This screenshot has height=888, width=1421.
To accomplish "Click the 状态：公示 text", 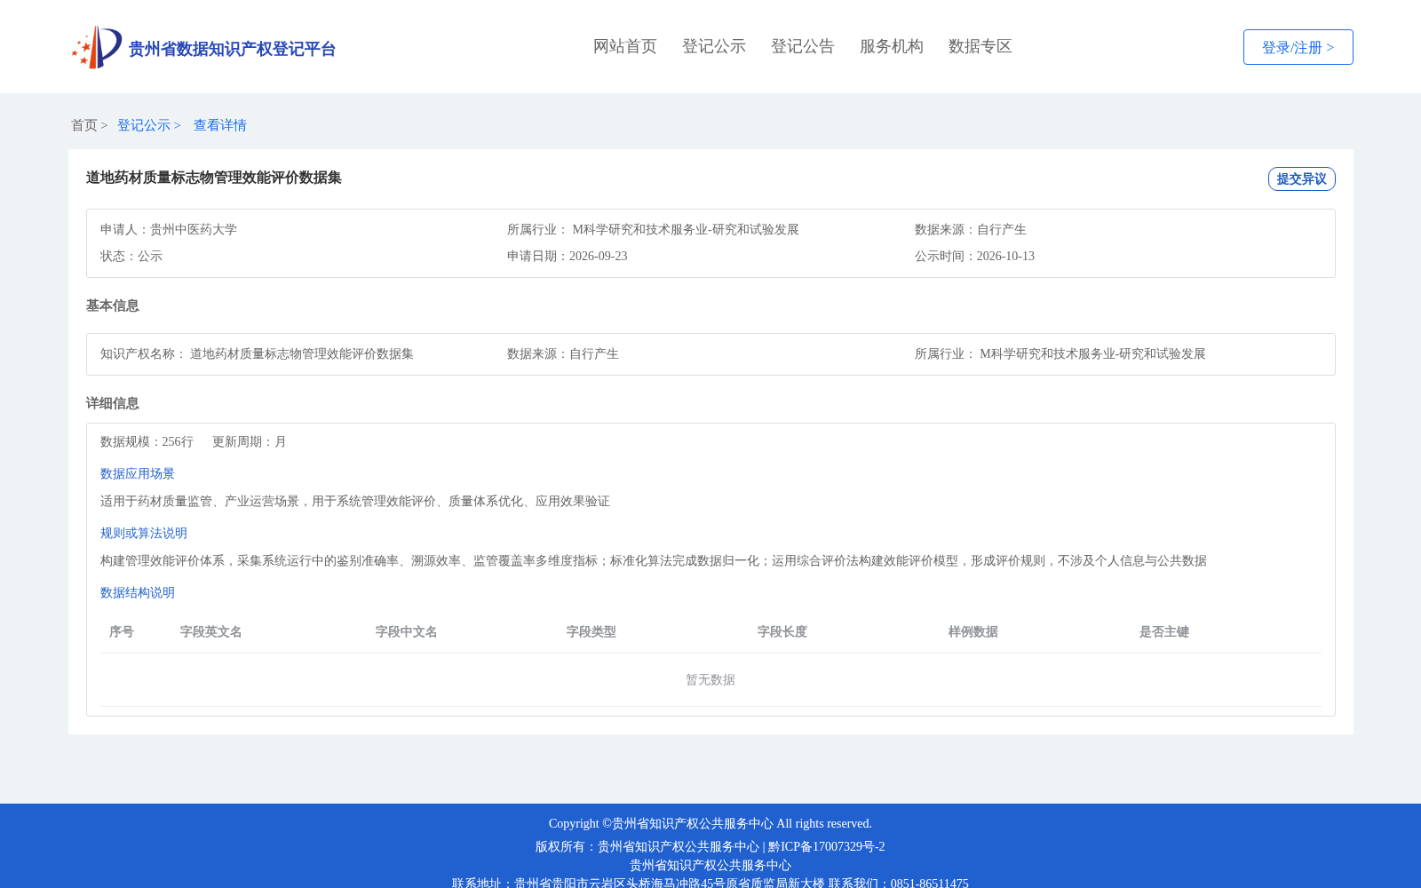I will point(131,256).
